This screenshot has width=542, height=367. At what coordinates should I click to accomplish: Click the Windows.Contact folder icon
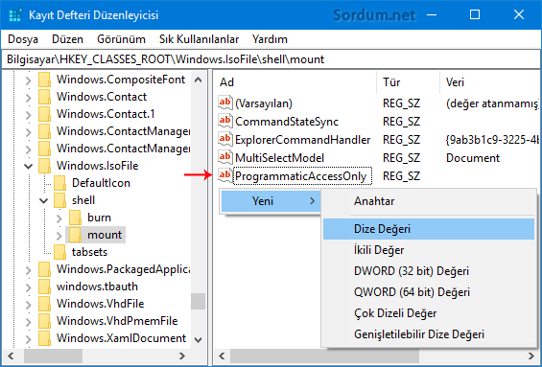pyautogui.click(x=44, y=97)
